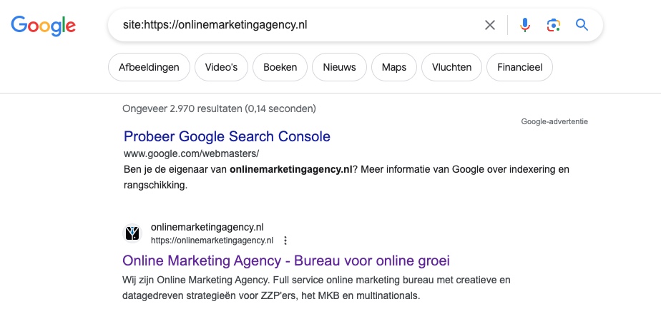Click the blue search magnifier icon
This screenshot has height=314, width=661.
coord(582,26)
